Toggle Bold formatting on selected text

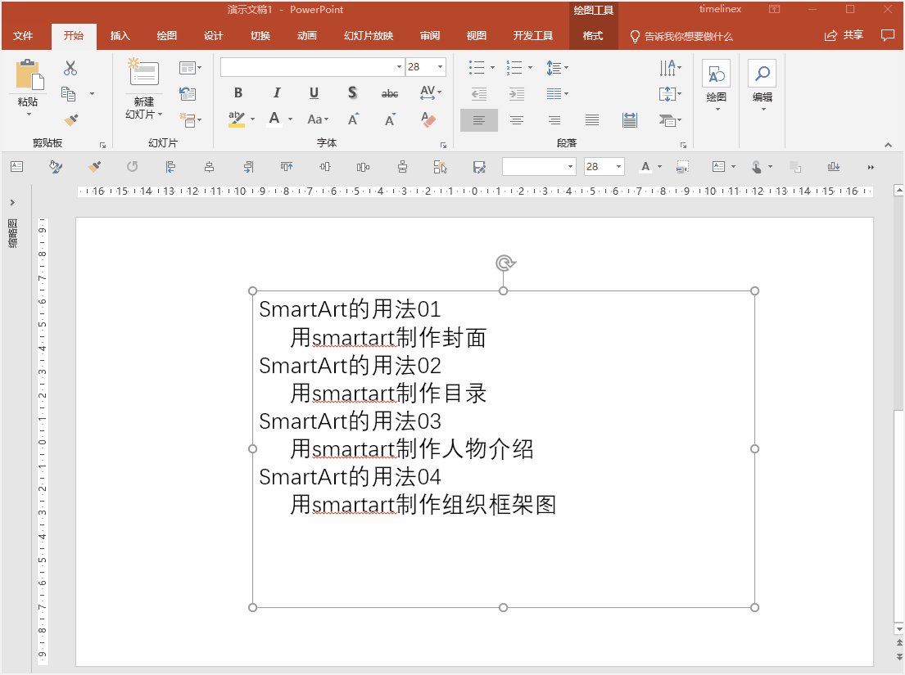click(x=238, y=92)
